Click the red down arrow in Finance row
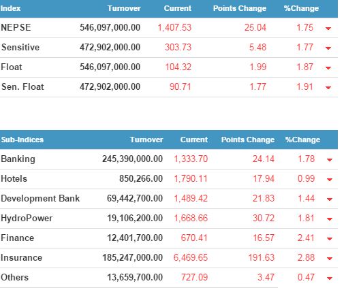 click(330, 239)
